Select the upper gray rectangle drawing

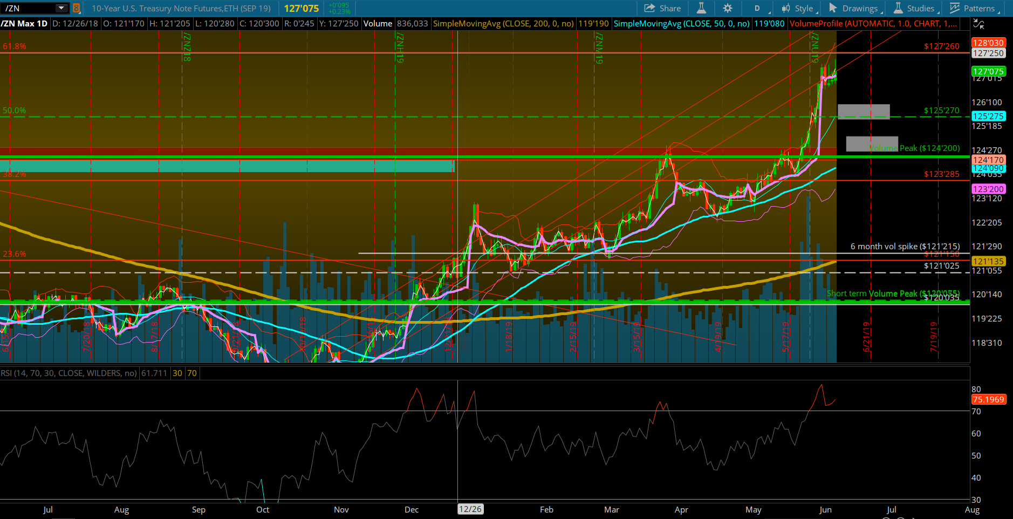pyautogui.click(x=864, y=112)
